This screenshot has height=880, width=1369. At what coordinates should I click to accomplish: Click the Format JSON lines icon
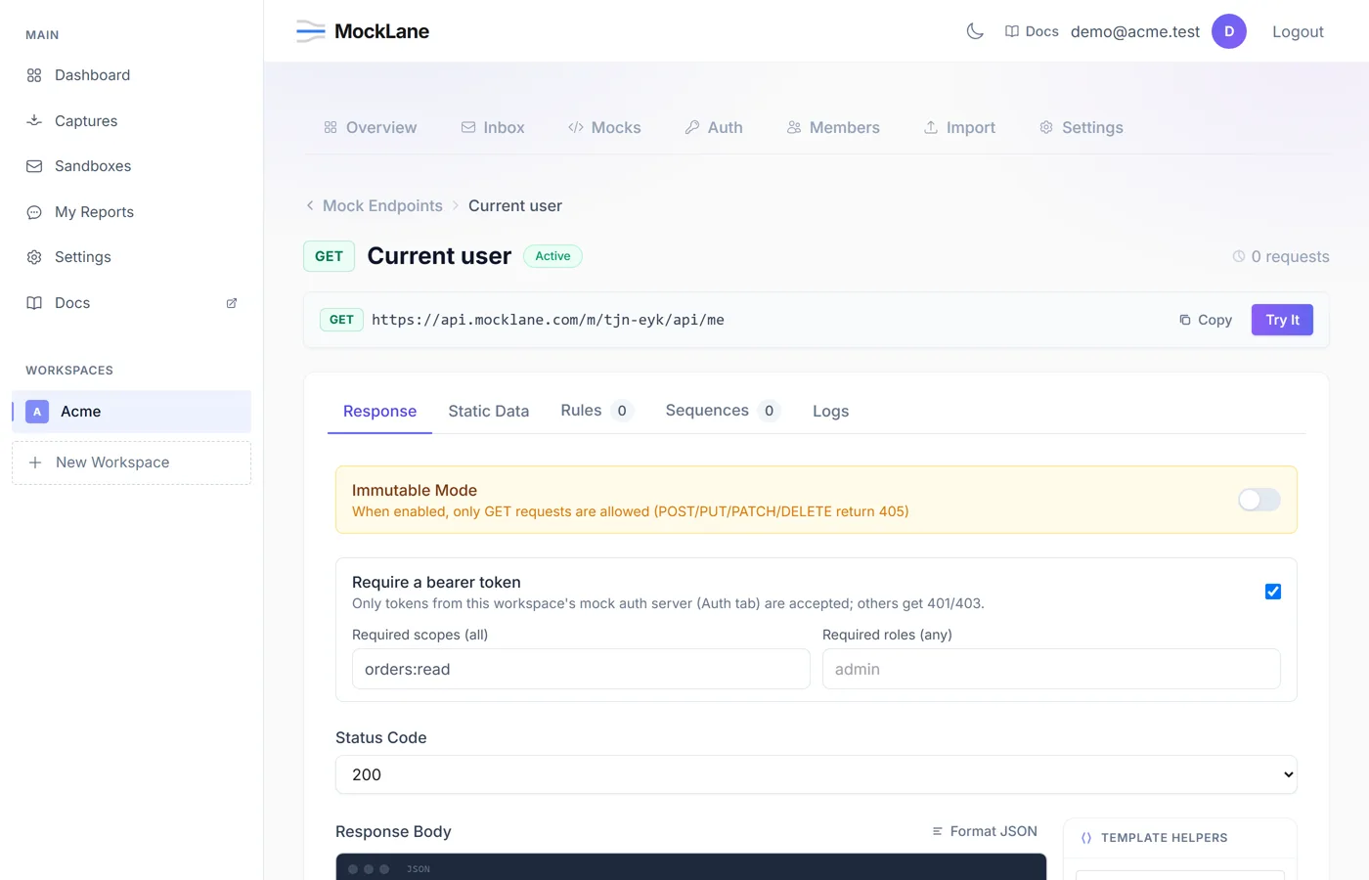coord(938,831)
